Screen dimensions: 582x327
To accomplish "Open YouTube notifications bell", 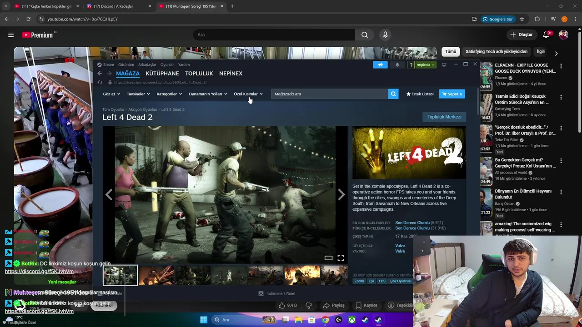I will click(546, 35).
